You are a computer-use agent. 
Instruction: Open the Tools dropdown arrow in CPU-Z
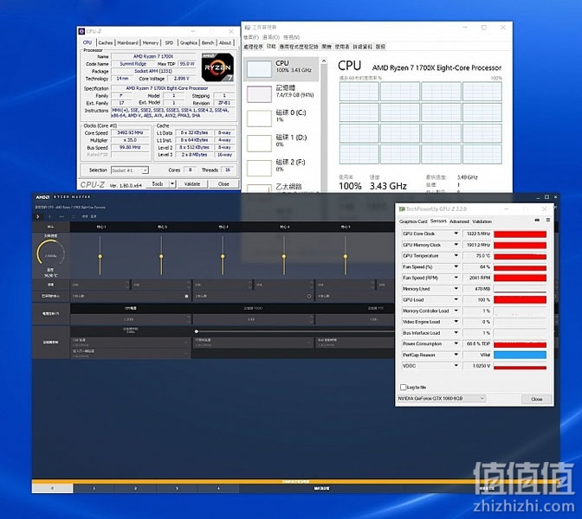172,184
